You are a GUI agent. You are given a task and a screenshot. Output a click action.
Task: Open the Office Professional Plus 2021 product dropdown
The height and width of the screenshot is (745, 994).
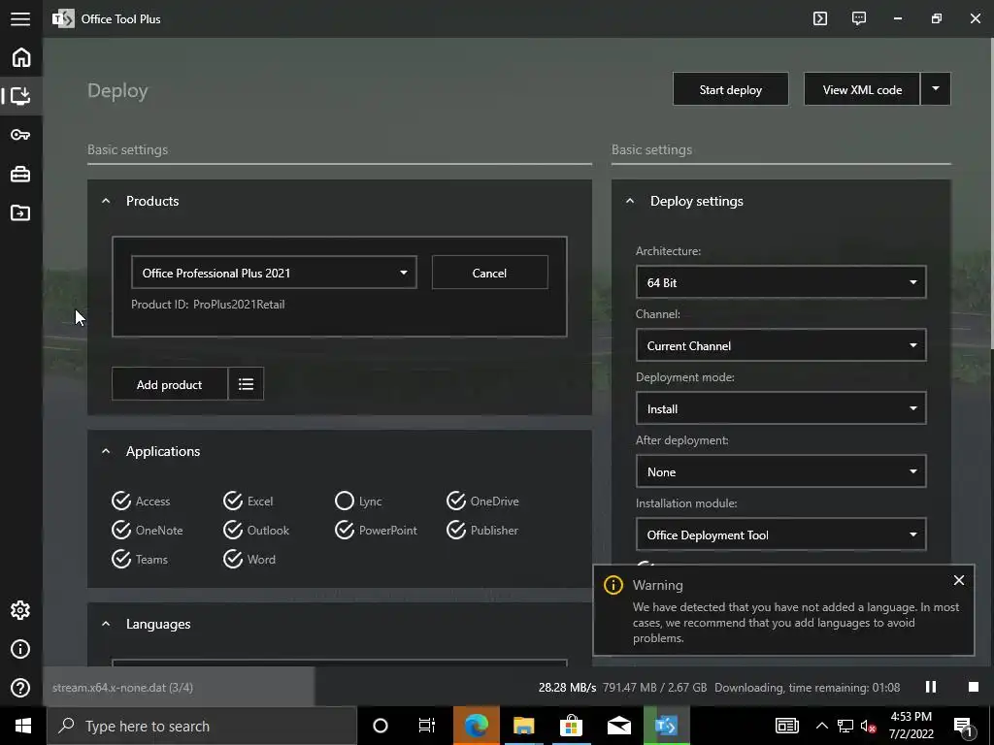pos(274,273)
